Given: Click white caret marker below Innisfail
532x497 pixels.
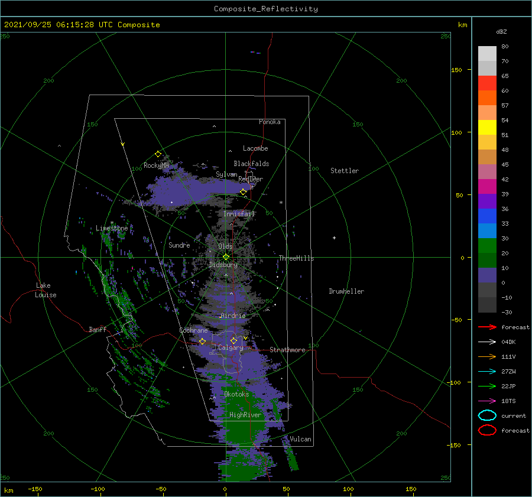Looking at the screenshot, I should [231, 224].
